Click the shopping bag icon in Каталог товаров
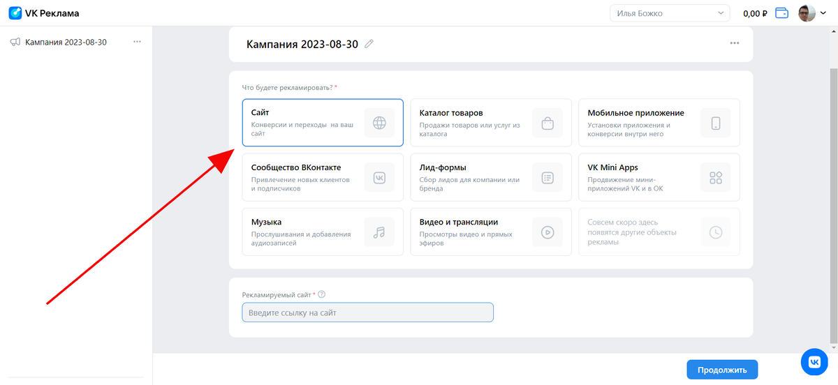Screen dimensions: 838x385 pyautogui.click(x=547, y=123)
